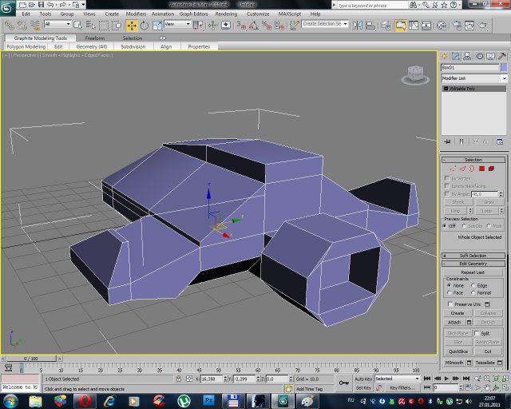The image size is (511, 409).
Task: Open the Hierarchy panel tab icon
Action: [x=467, y=58]
